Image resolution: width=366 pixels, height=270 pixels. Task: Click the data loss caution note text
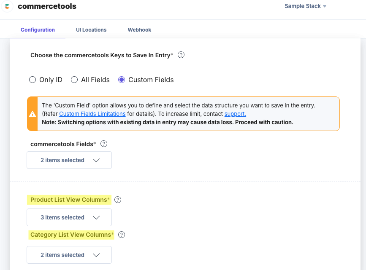tap(168, 122)
